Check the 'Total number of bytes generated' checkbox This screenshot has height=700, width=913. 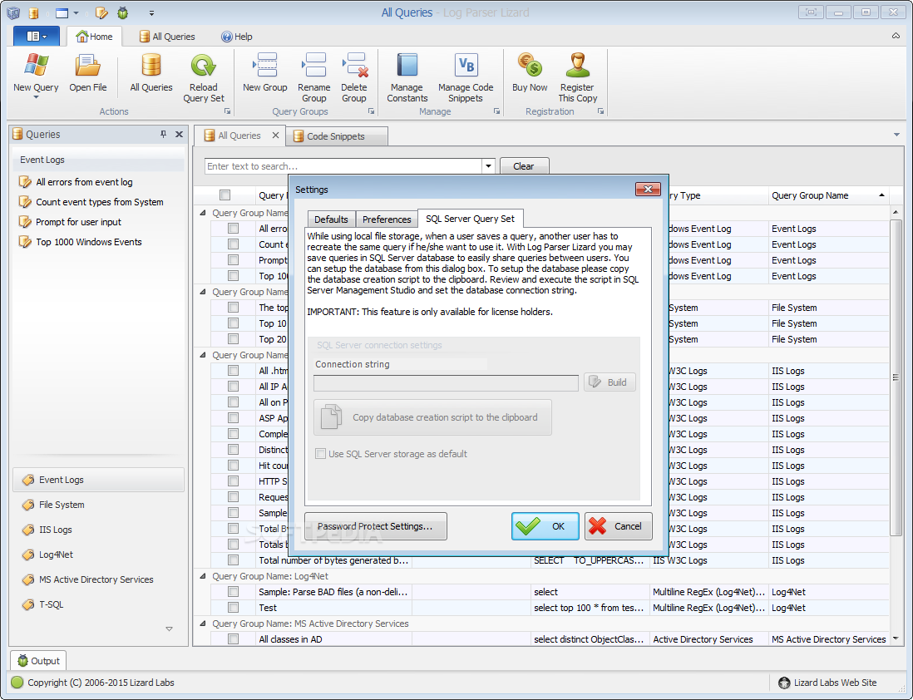(x=234, y=560)
